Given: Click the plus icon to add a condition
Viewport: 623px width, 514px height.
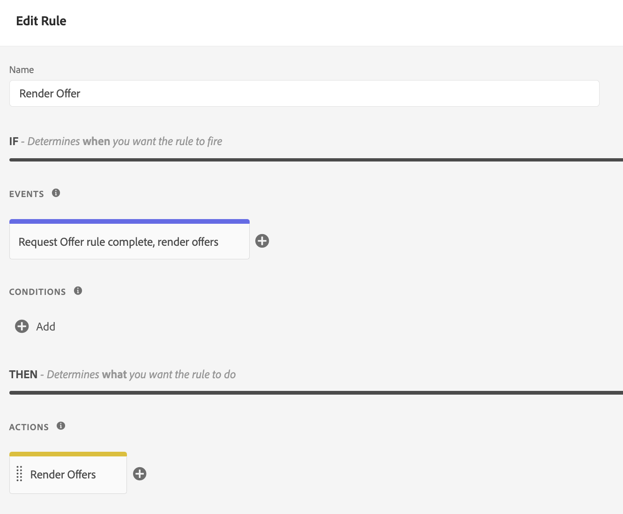Looking at the screenshot, I should point(22,326).
